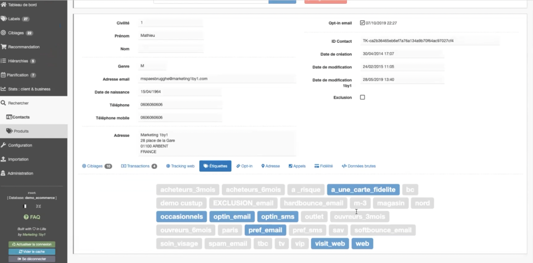Open Ciblages via the target icon

tap(4, 33)
